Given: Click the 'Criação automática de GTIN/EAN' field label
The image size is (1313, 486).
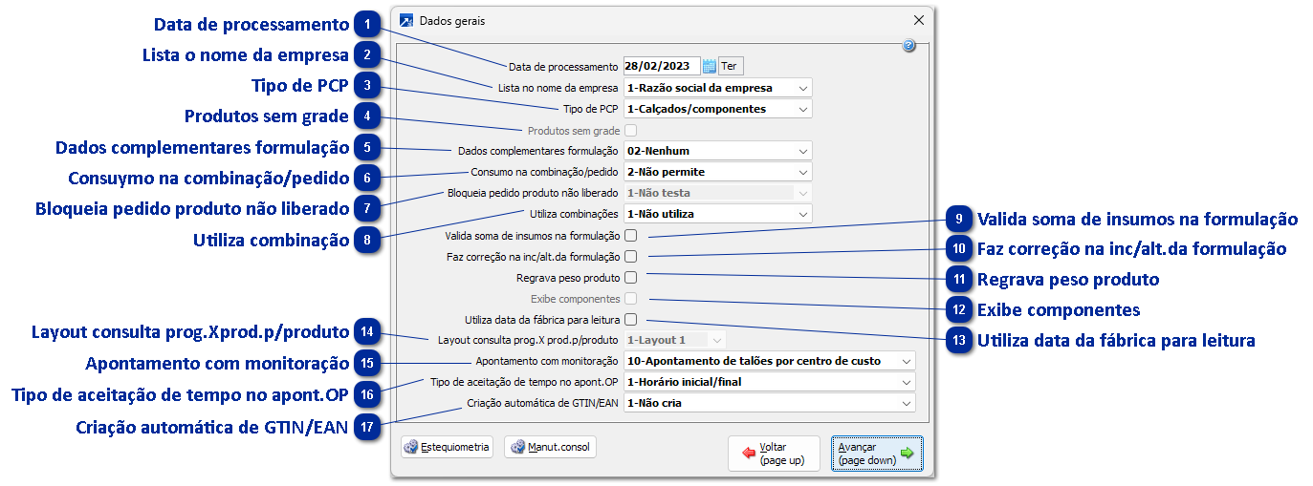Looking at the screenshot, I should [544, 403].
